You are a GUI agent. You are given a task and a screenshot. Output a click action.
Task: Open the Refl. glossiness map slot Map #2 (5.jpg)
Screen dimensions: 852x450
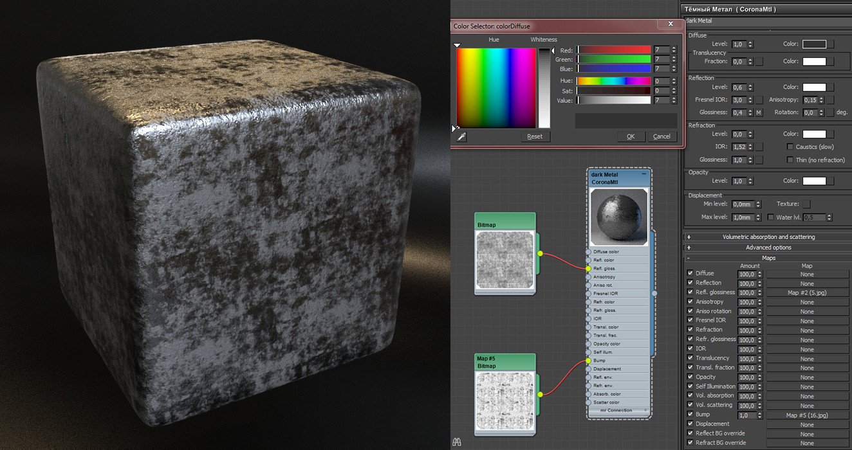click(x=807, y=292)
